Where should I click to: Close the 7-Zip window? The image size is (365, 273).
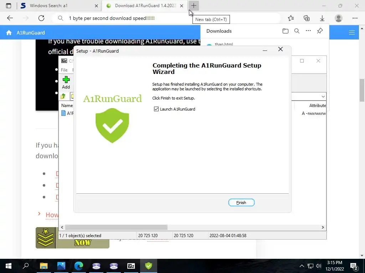click(x=318, y=61)
